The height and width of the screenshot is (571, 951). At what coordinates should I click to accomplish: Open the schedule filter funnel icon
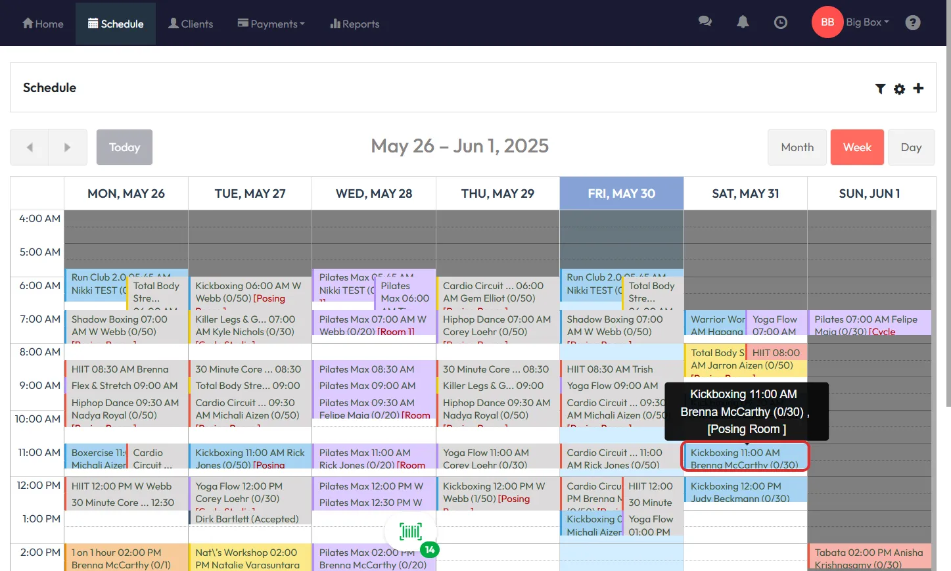point(880,89)
